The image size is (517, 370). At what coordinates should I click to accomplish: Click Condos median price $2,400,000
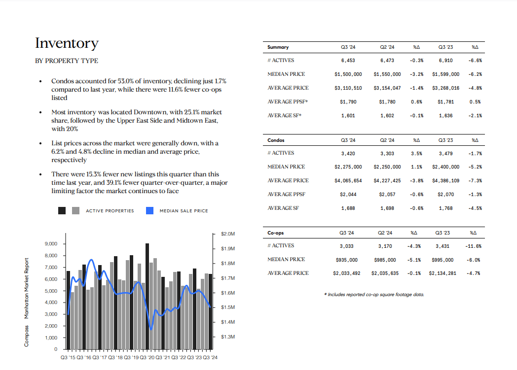[446, 167]
